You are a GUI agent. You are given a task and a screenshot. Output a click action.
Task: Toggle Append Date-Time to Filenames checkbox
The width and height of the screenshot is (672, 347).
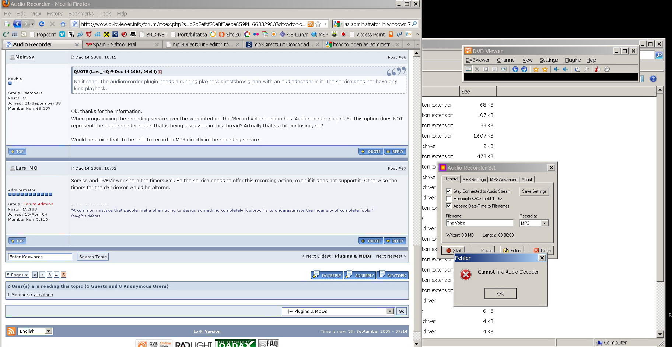tap(449, 206)
